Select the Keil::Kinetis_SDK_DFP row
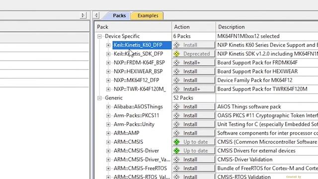The width and height of the screenshot is (318, 179). click(138, 54)
